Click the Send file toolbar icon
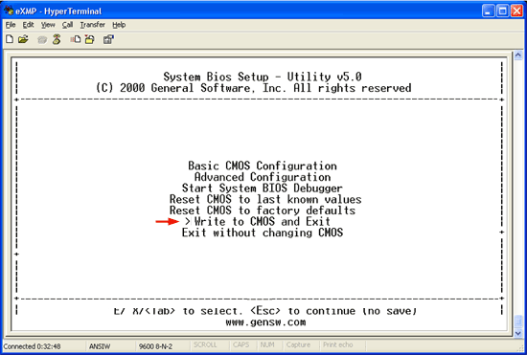The image size is (527, 355). [76, 39]
